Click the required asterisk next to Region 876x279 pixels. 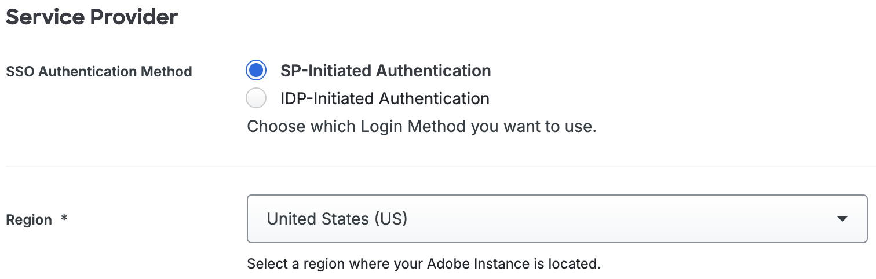[x=64, y=219]
